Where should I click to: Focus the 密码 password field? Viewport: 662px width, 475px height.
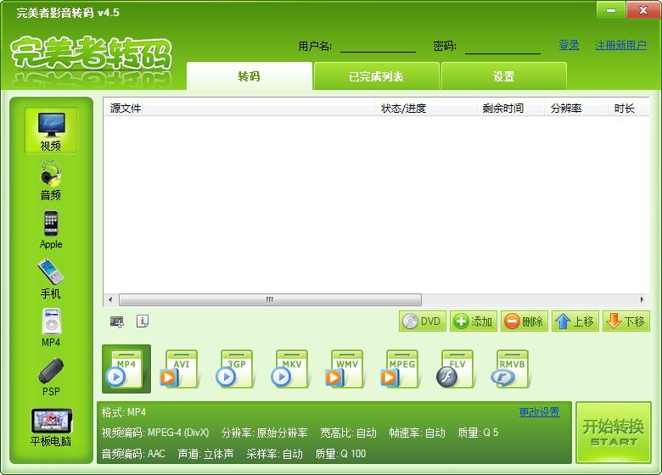point(502,46)
